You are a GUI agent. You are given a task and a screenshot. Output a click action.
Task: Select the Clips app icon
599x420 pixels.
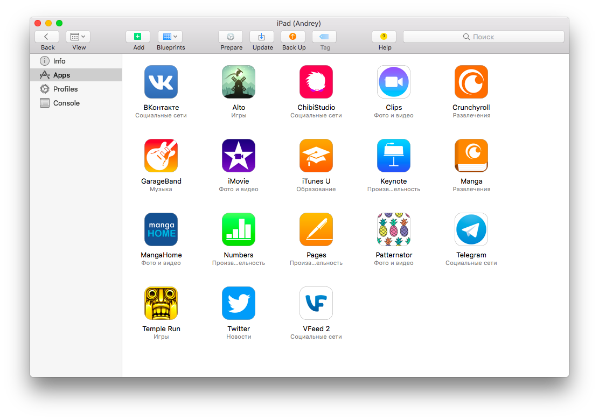393,82
